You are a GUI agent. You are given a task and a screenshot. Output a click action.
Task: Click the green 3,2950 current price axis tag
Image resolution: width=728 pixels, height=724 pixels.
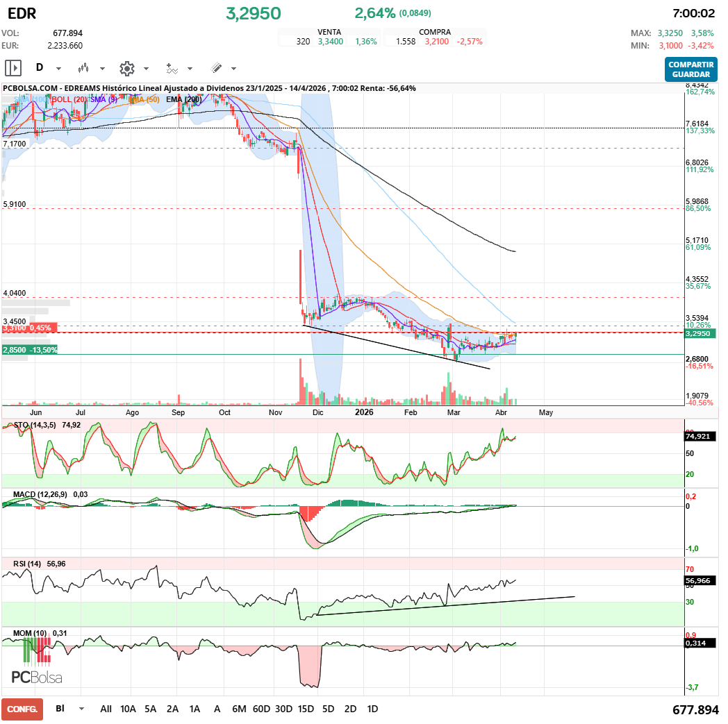(x=700, y=333)
